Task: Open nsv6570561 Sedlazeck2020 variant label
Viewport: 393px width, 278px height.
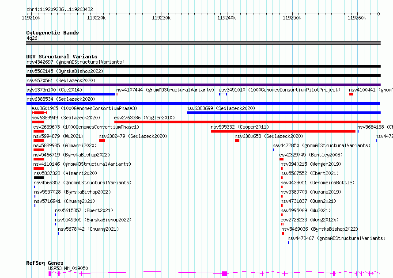Action: coord(61,80)
